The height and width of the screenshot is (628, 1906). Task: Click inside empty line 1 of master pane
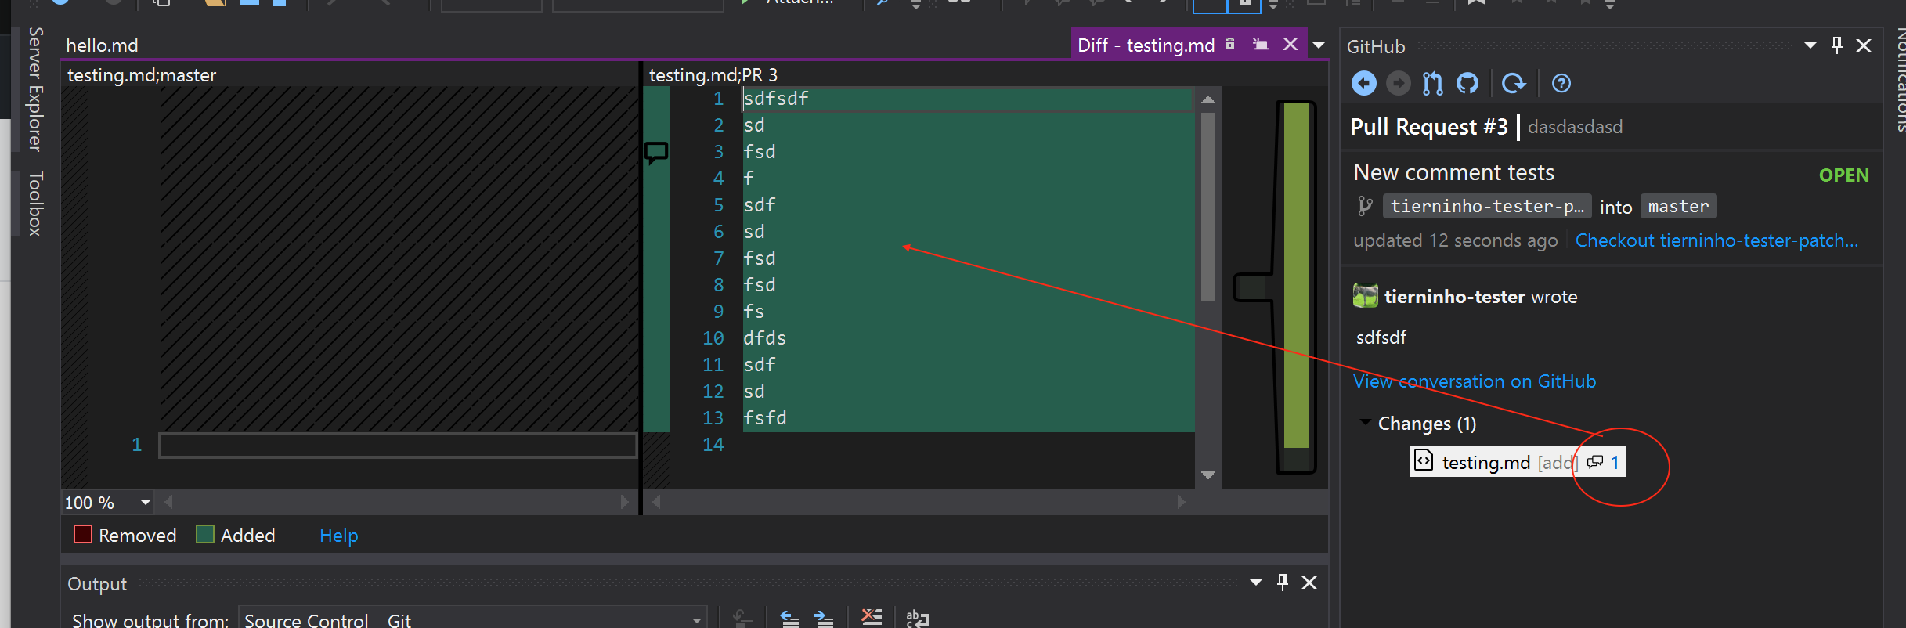pyautogui.click(x=398, y=445)
